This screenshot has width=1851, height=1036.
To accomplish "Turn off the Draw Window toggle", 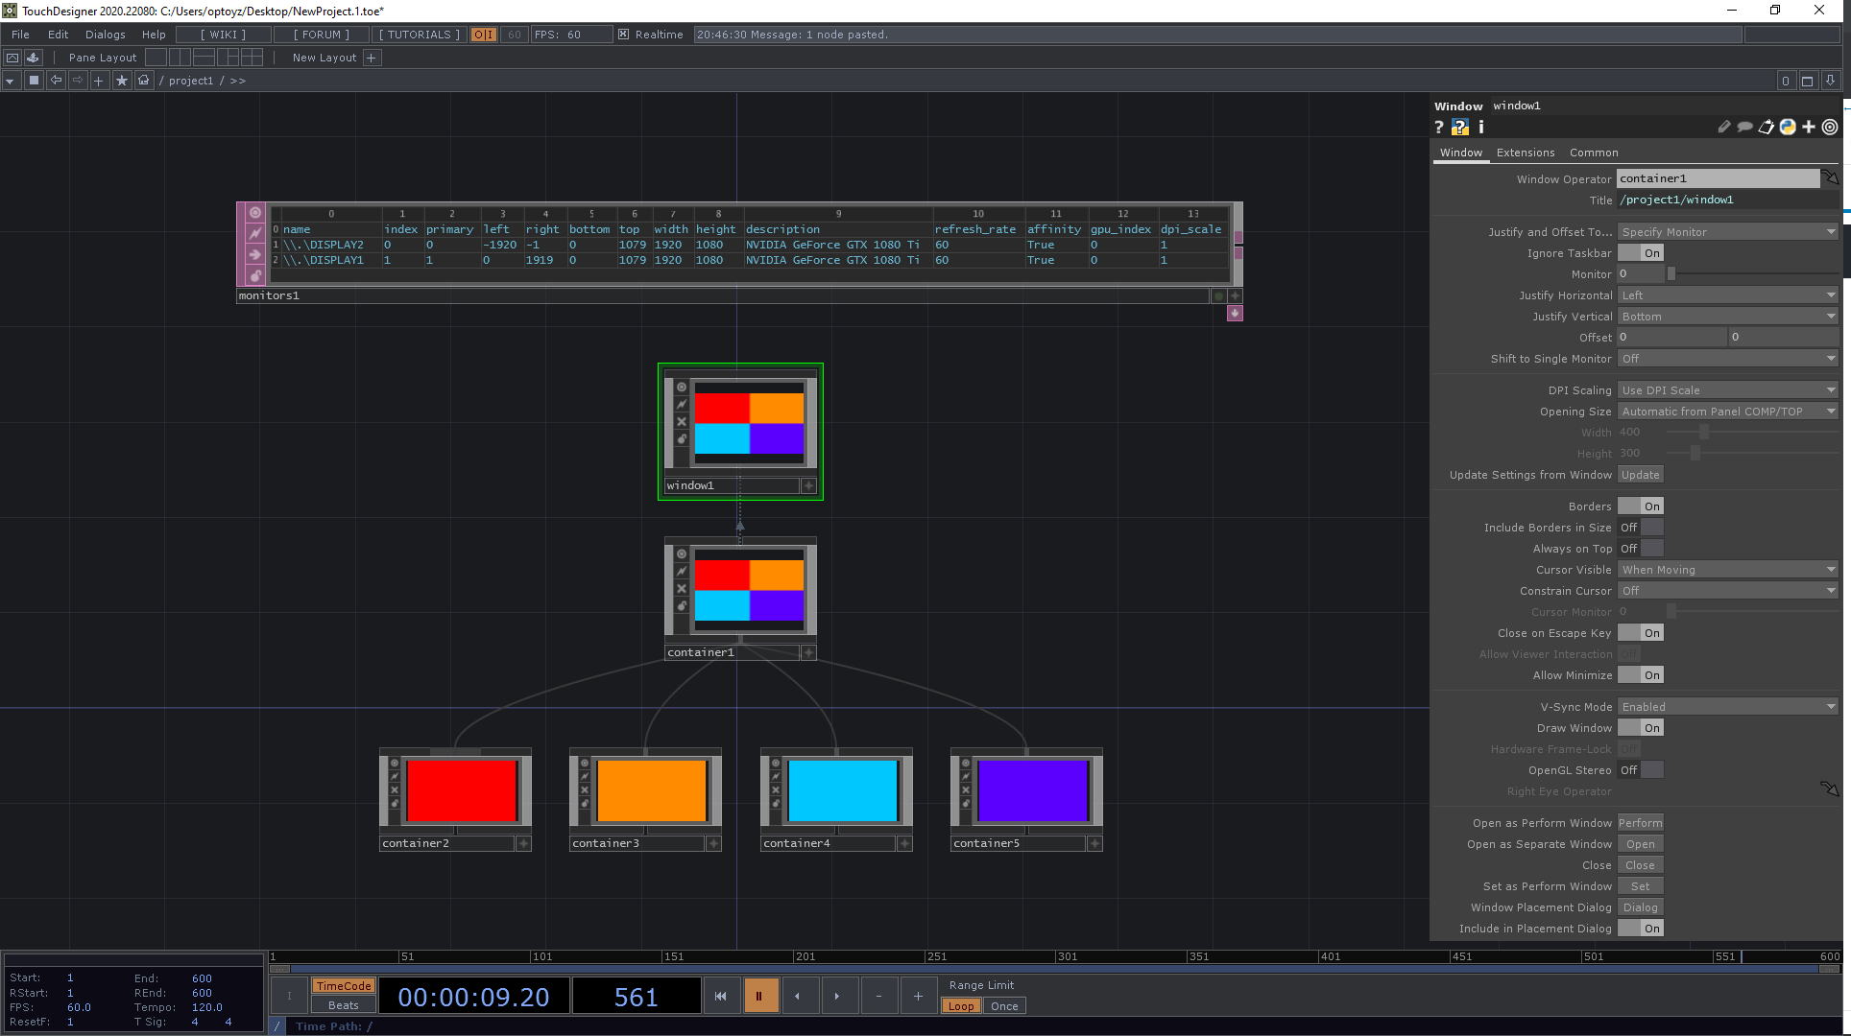I will (1640, 727).
